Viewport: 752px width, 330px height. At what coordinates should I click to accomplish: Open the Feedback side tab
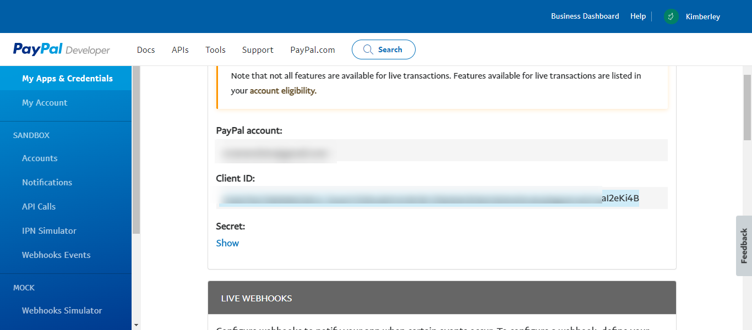[x=744, y=246]
